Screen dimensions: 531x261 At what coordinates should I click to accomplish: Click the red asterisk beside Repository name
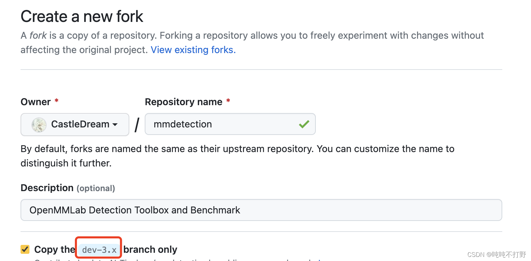[x=228, y=102]
